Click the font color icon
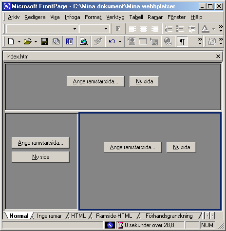The image size is (226, 231). [205, 29]
